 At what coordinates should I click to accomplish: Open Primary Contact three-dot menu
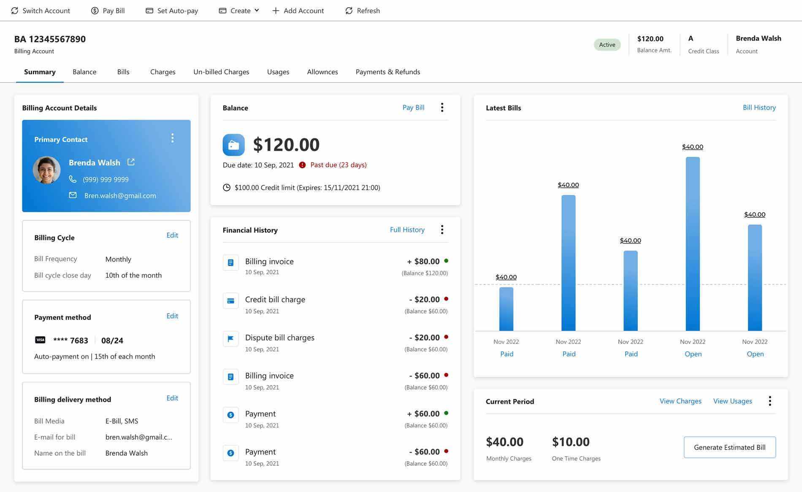coord(172,138)
